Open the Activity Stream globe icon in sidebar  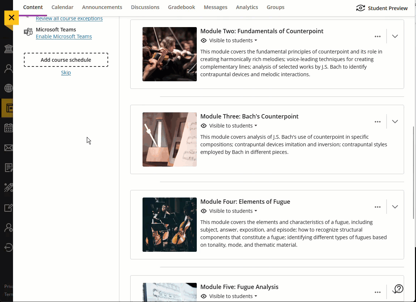click(x=8, y=88)
